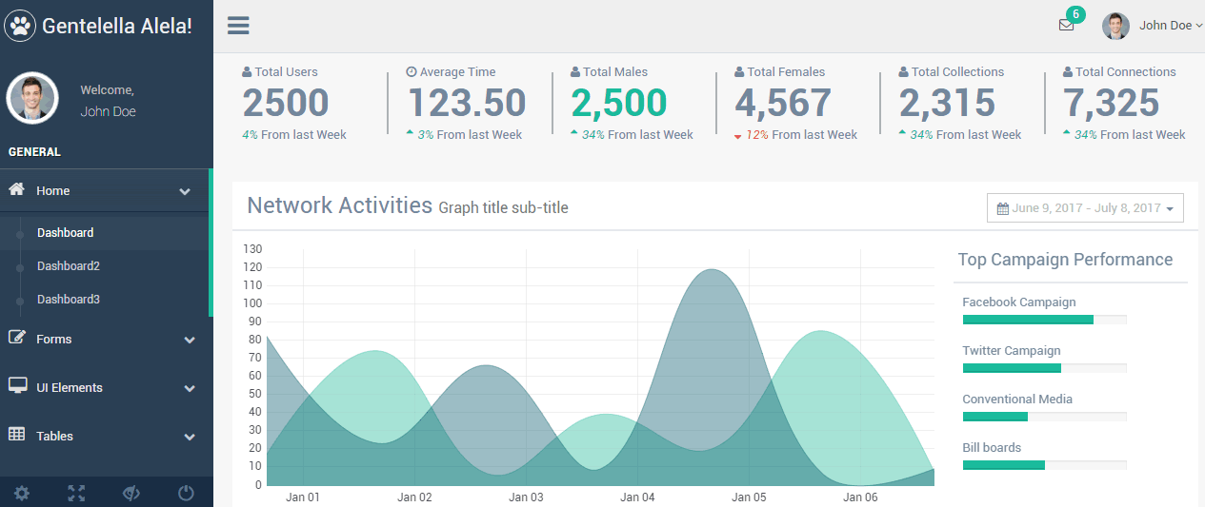Select Dashboard3 in the sidebar
Viewport: 1205px width, 507px height.
pos(69,300)
